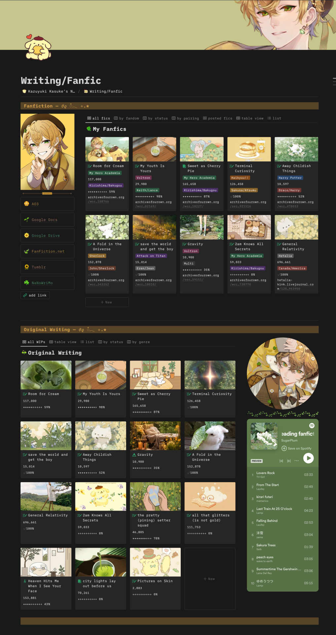336x635 pixels.
Task: Switch to the by fandom tab
Action: [127, 118]
